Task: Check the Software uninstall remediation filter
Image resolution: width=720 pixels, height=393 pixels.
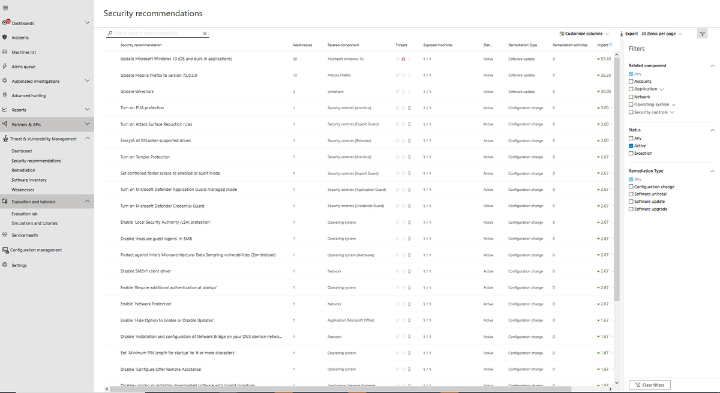Action: point(631,194)
